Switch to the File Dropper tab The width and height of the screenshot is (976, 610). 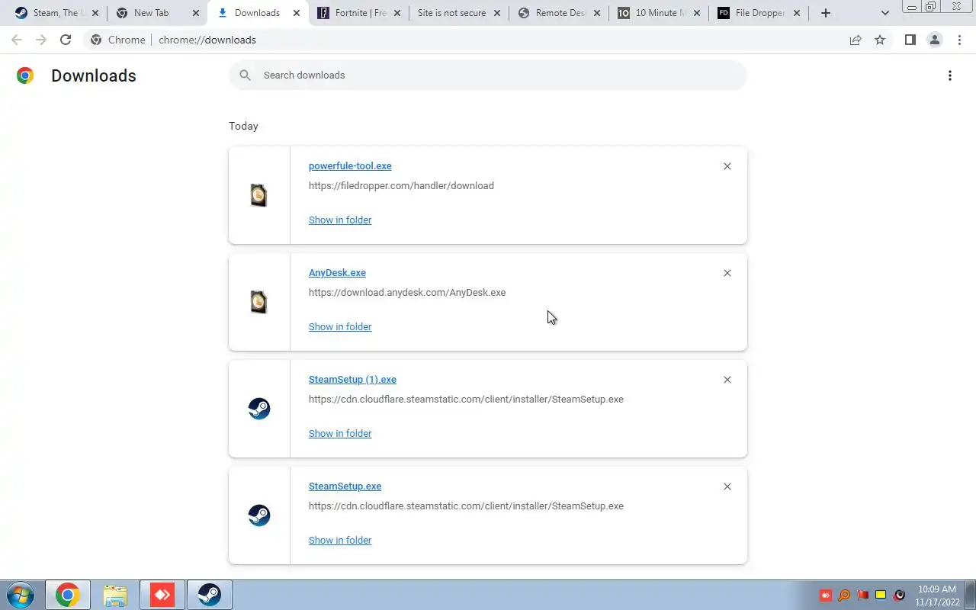[759, 13]
